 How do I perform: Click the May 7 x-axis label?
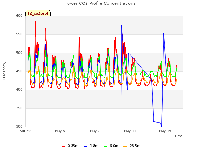pyautogui.click(x=95, y=131)
